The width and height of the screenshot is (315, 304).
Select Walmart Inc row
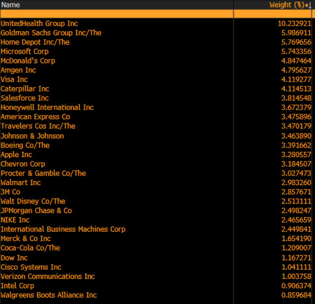[x=156, y=182]
